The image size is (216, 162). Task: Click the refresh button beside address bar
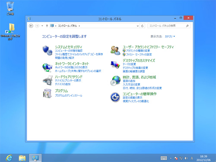click(x=142, y=26)
